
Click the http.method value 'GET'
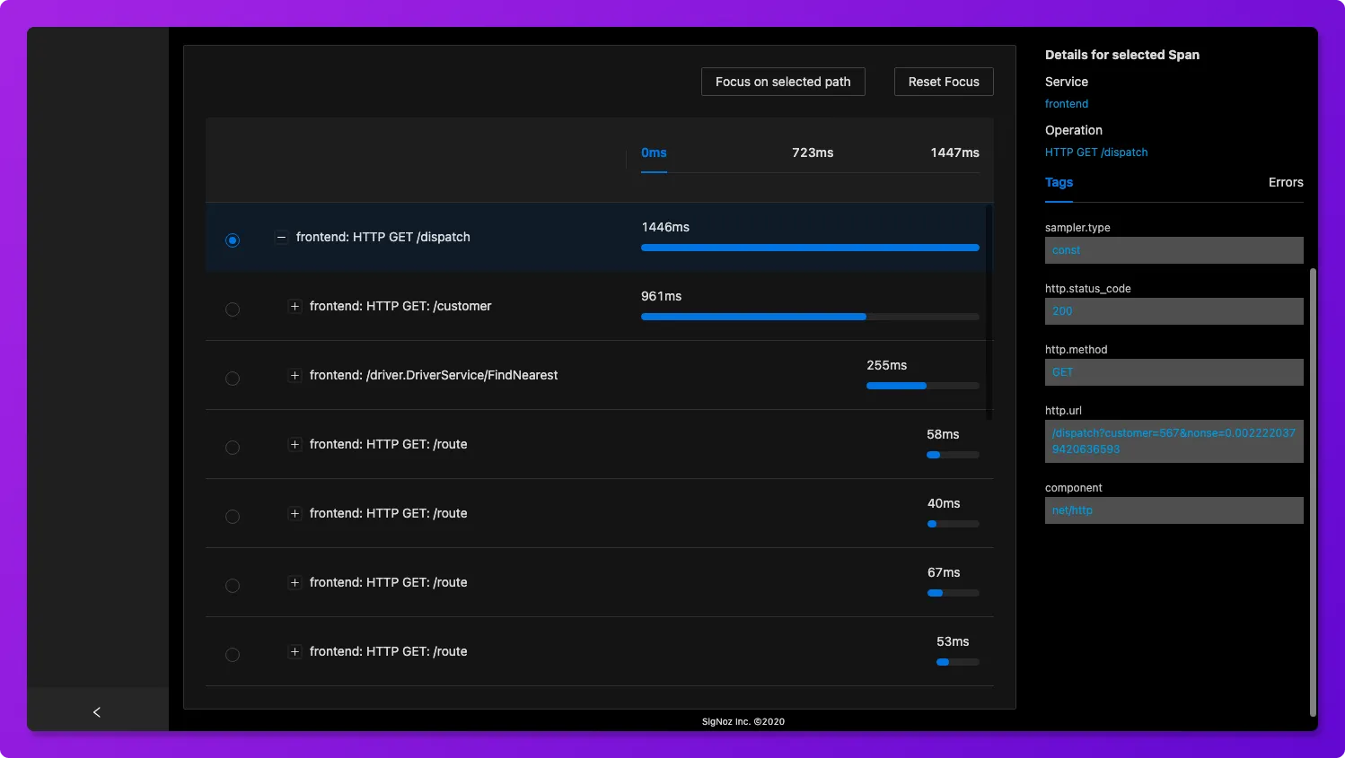[1174, 372]
